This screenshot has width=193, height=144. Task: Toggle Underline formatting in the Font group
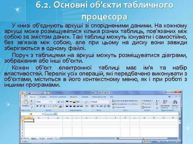[x=44, y=106]
